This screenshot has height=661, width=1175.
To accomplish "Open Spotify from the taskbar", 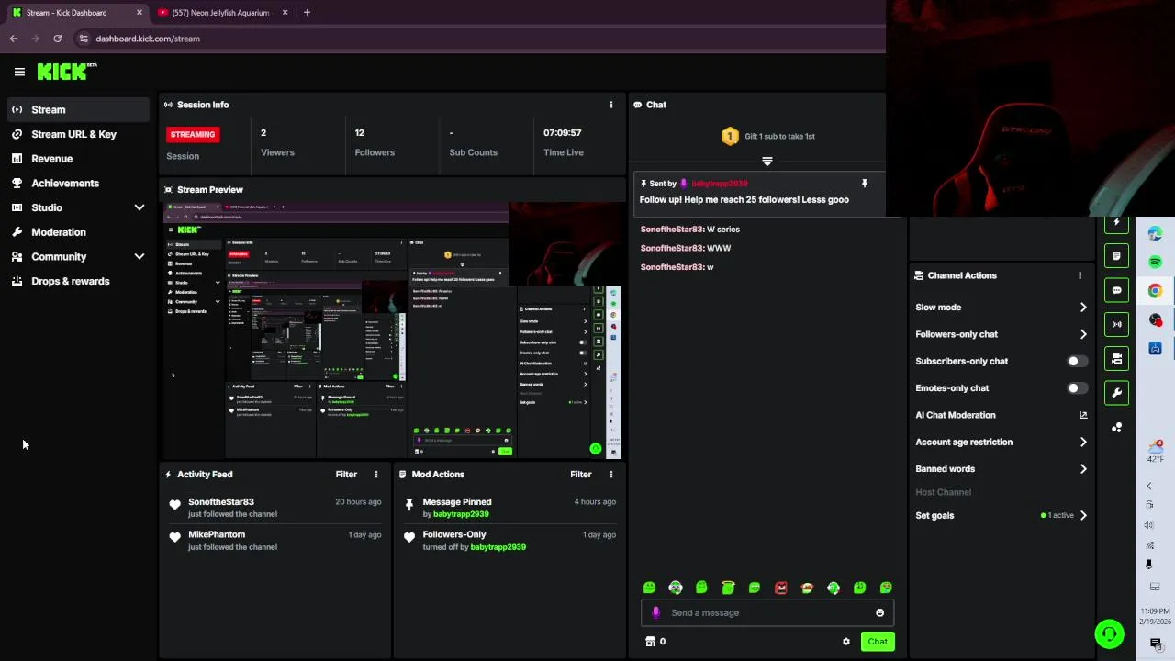I will click(1155, 263).
